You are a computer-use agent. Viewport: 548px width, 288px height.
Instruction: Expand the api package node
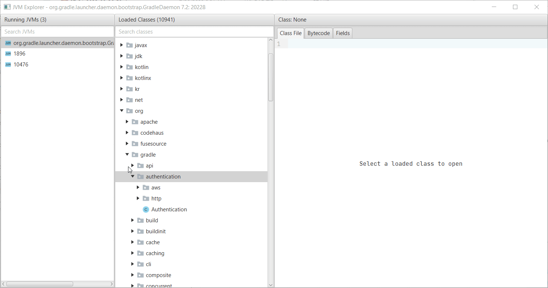[132, 165]
